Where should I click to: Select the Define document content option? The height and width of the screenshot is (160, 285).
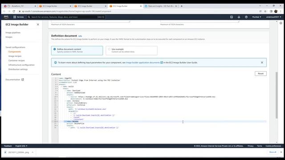[x=77, y=50]
